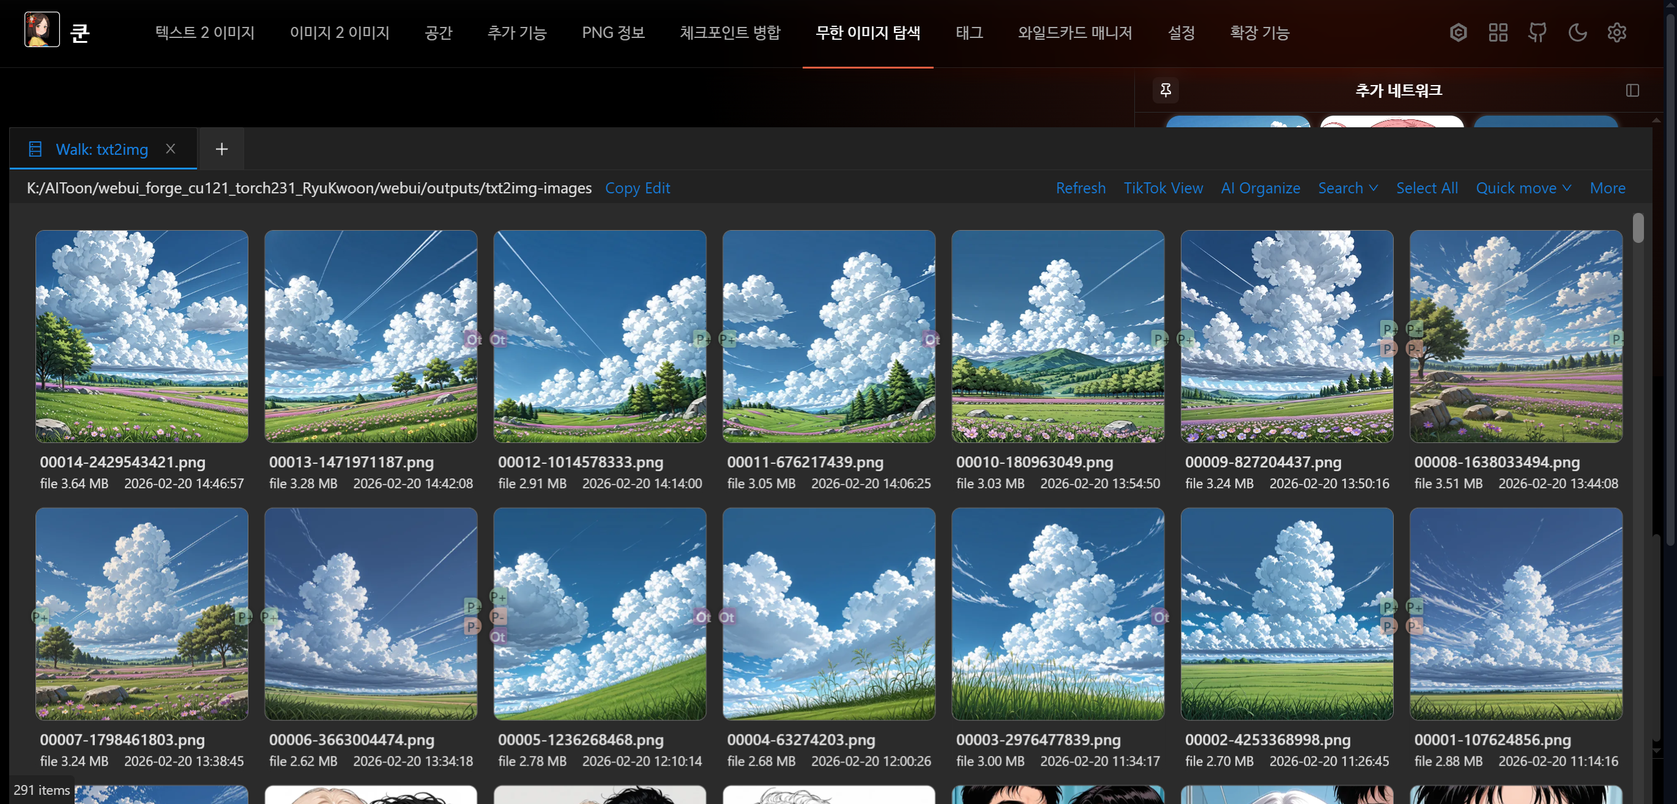
Task: Open the More options menu
Action: coord(1607,188)
